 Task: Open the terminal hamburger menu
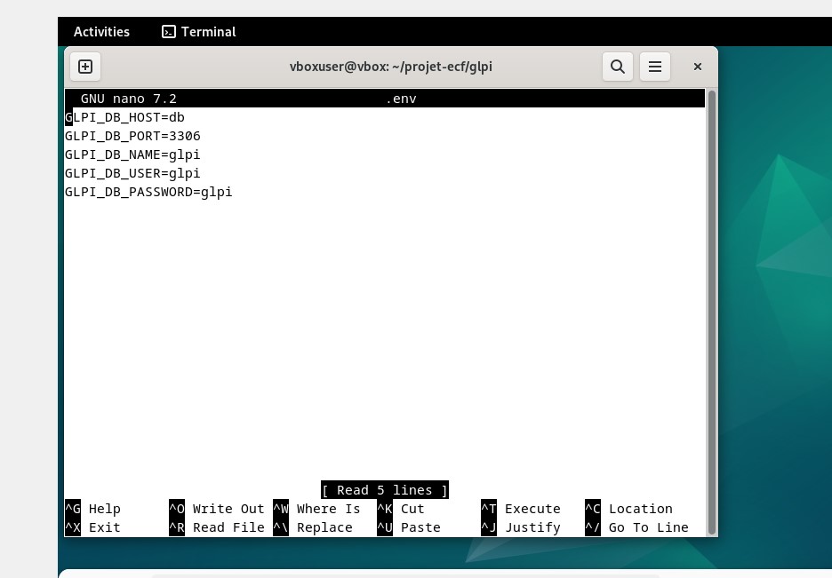(655, 67)
